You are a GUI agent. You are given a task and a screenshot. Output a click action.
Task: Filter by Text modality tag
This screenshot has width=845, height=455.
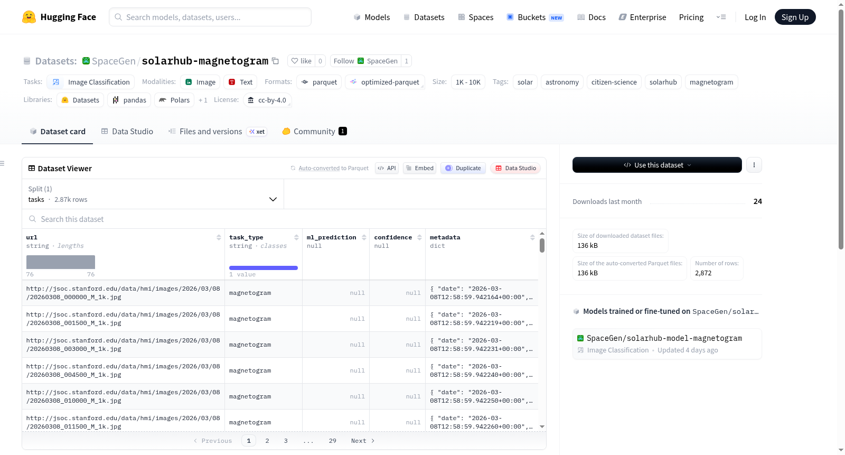coord(240,82)
